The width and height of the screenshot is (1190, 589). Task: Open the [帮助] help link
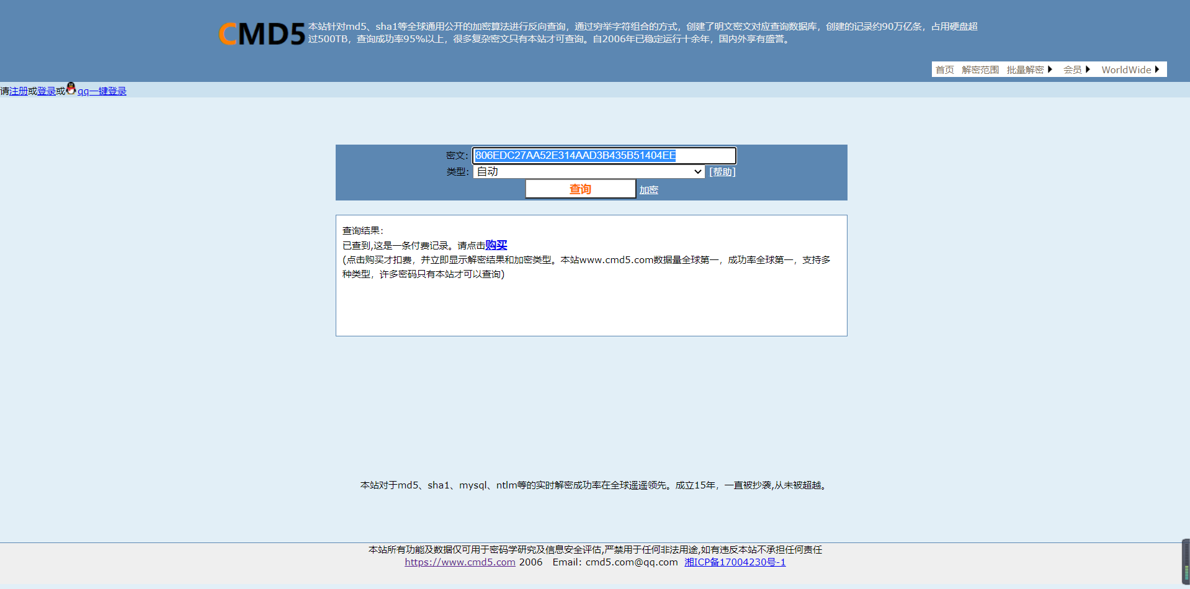coord(722,172)
